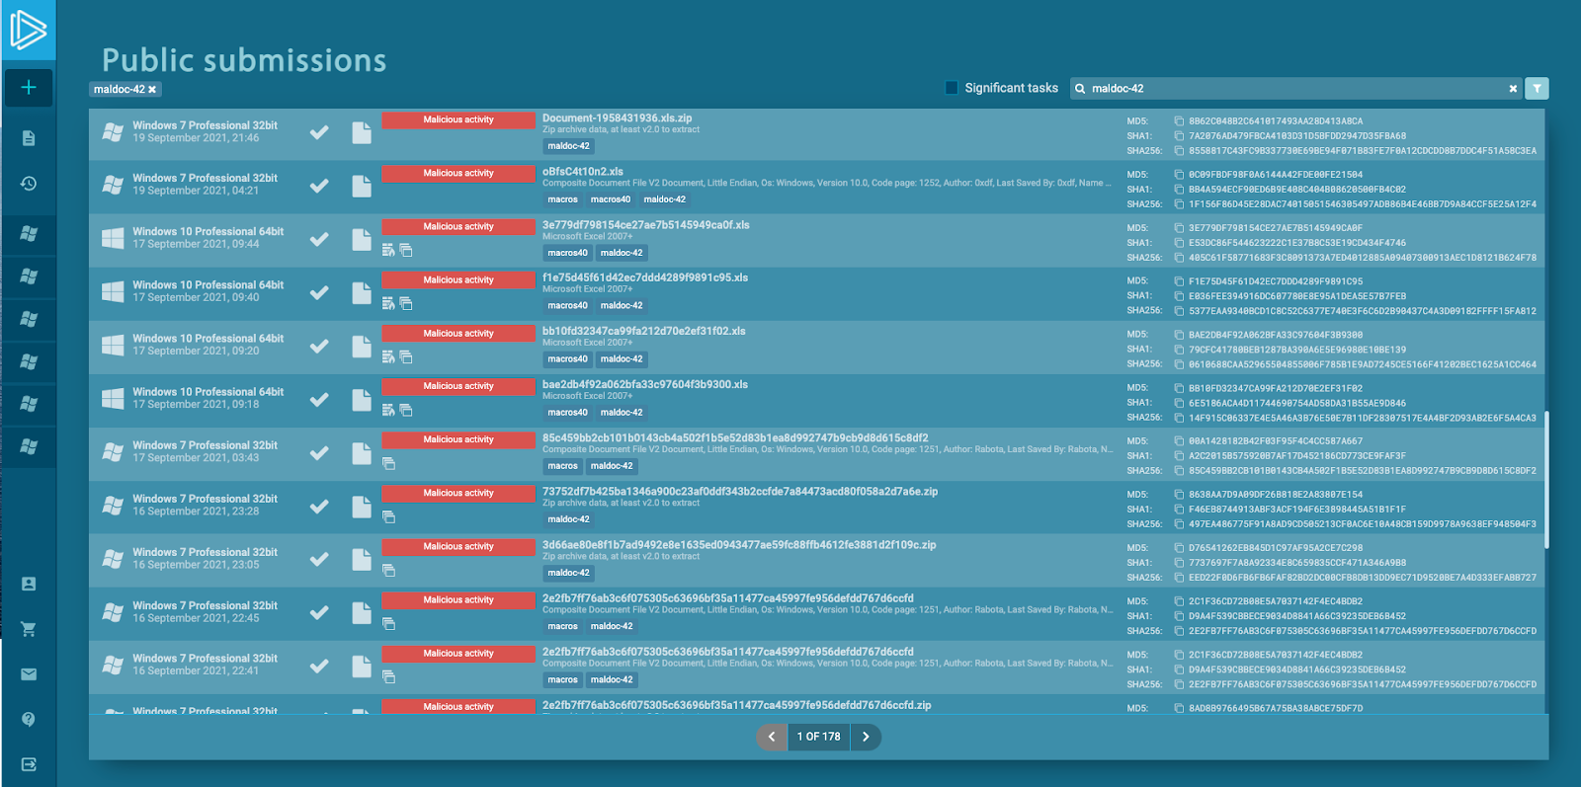Click macros tag under oBfsC4t10n2.xls

563,199
